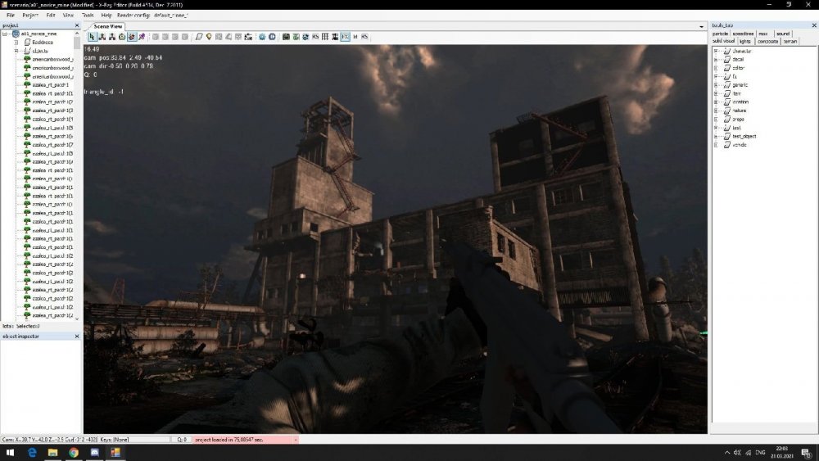
Task: Select the editor folder row
Action: click(738, 68)
